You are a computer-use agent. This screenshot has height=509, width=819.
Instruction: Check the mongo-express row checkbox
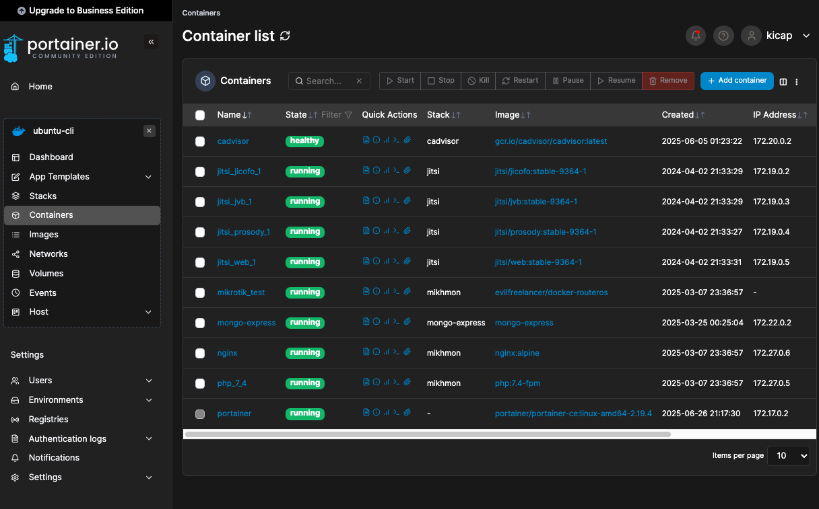[200, 323]
